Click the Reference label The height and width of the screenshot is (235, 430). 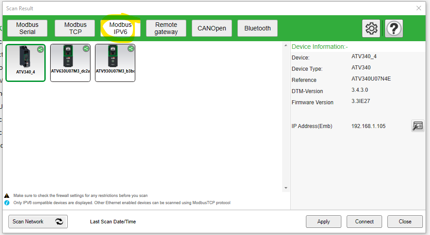304,80
